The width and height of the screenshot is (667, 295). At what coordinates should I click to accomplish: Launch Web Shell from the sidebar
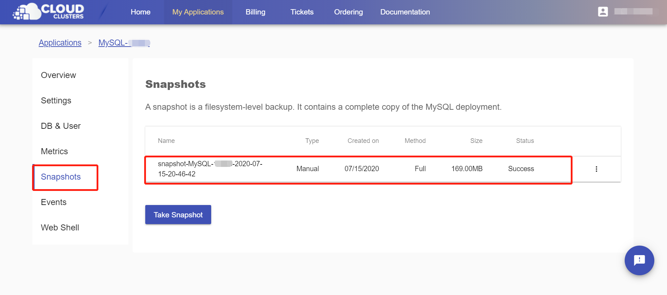pyautogui.click(x=60, y=228)
